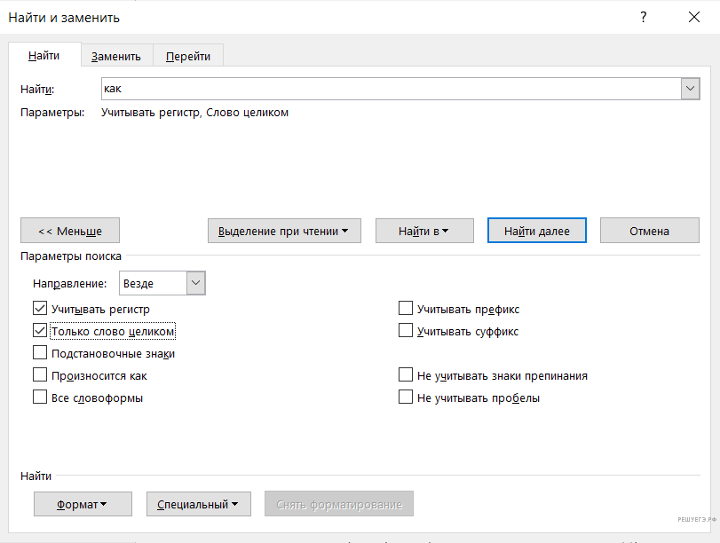Disable Только слово целиком checkbox
This screenshot has height=543, width=720.
pos(40,331)
